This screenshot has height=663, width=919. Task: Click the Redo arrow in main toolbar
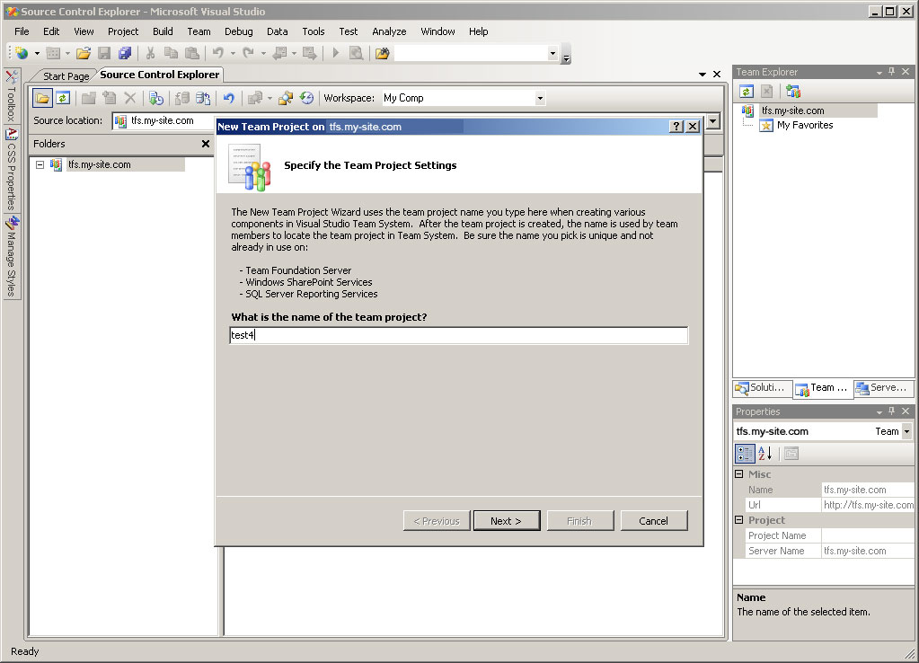coord(249,53)
